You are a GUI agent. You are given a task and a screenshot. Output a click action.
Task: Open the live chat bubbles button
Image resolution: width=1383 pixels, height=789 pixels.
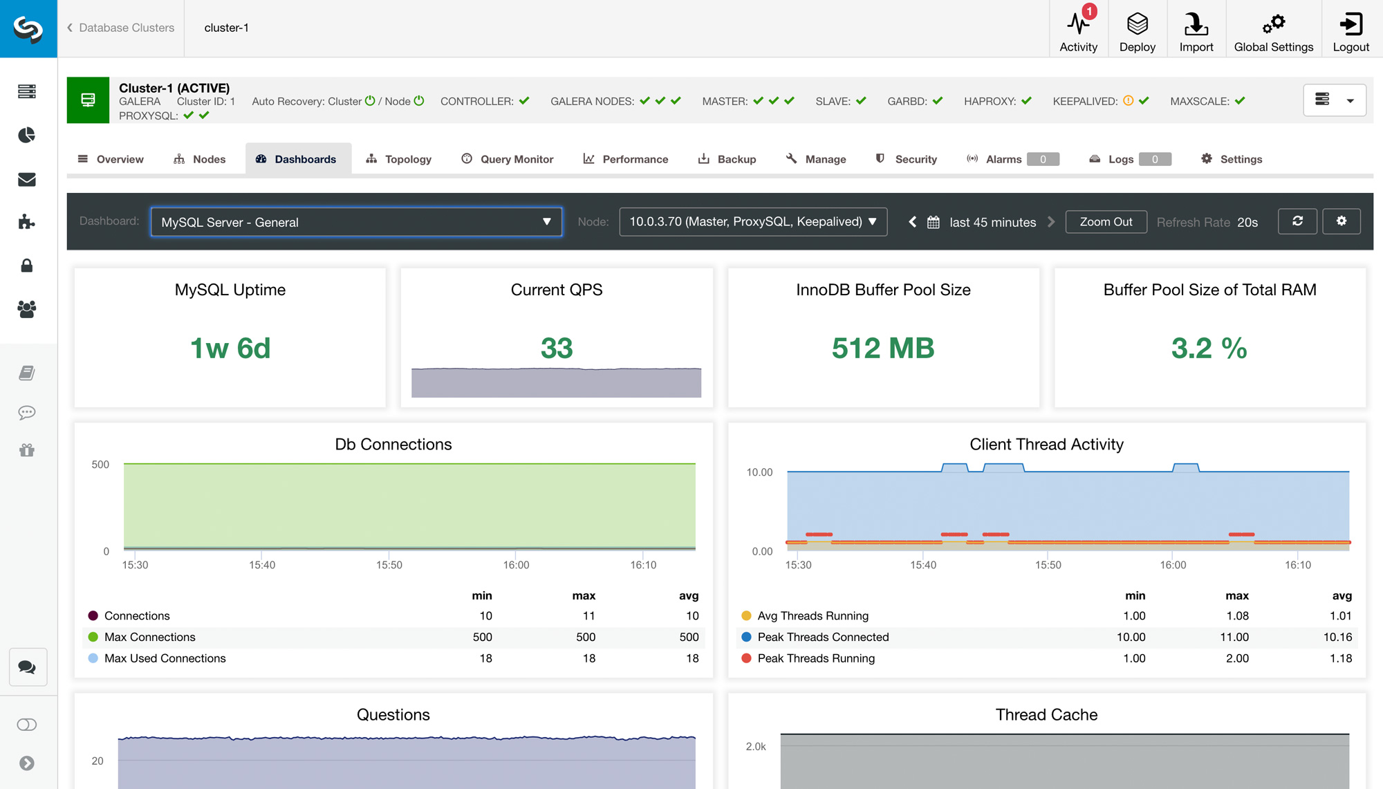pyautogui.click(x=28, y=667)
